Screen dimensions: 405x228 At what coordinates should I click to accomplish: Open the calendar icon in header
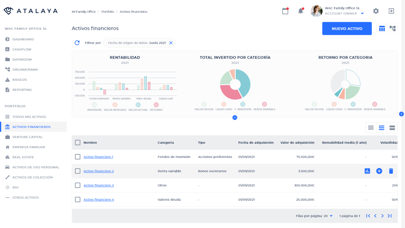(x=285, y=11)
